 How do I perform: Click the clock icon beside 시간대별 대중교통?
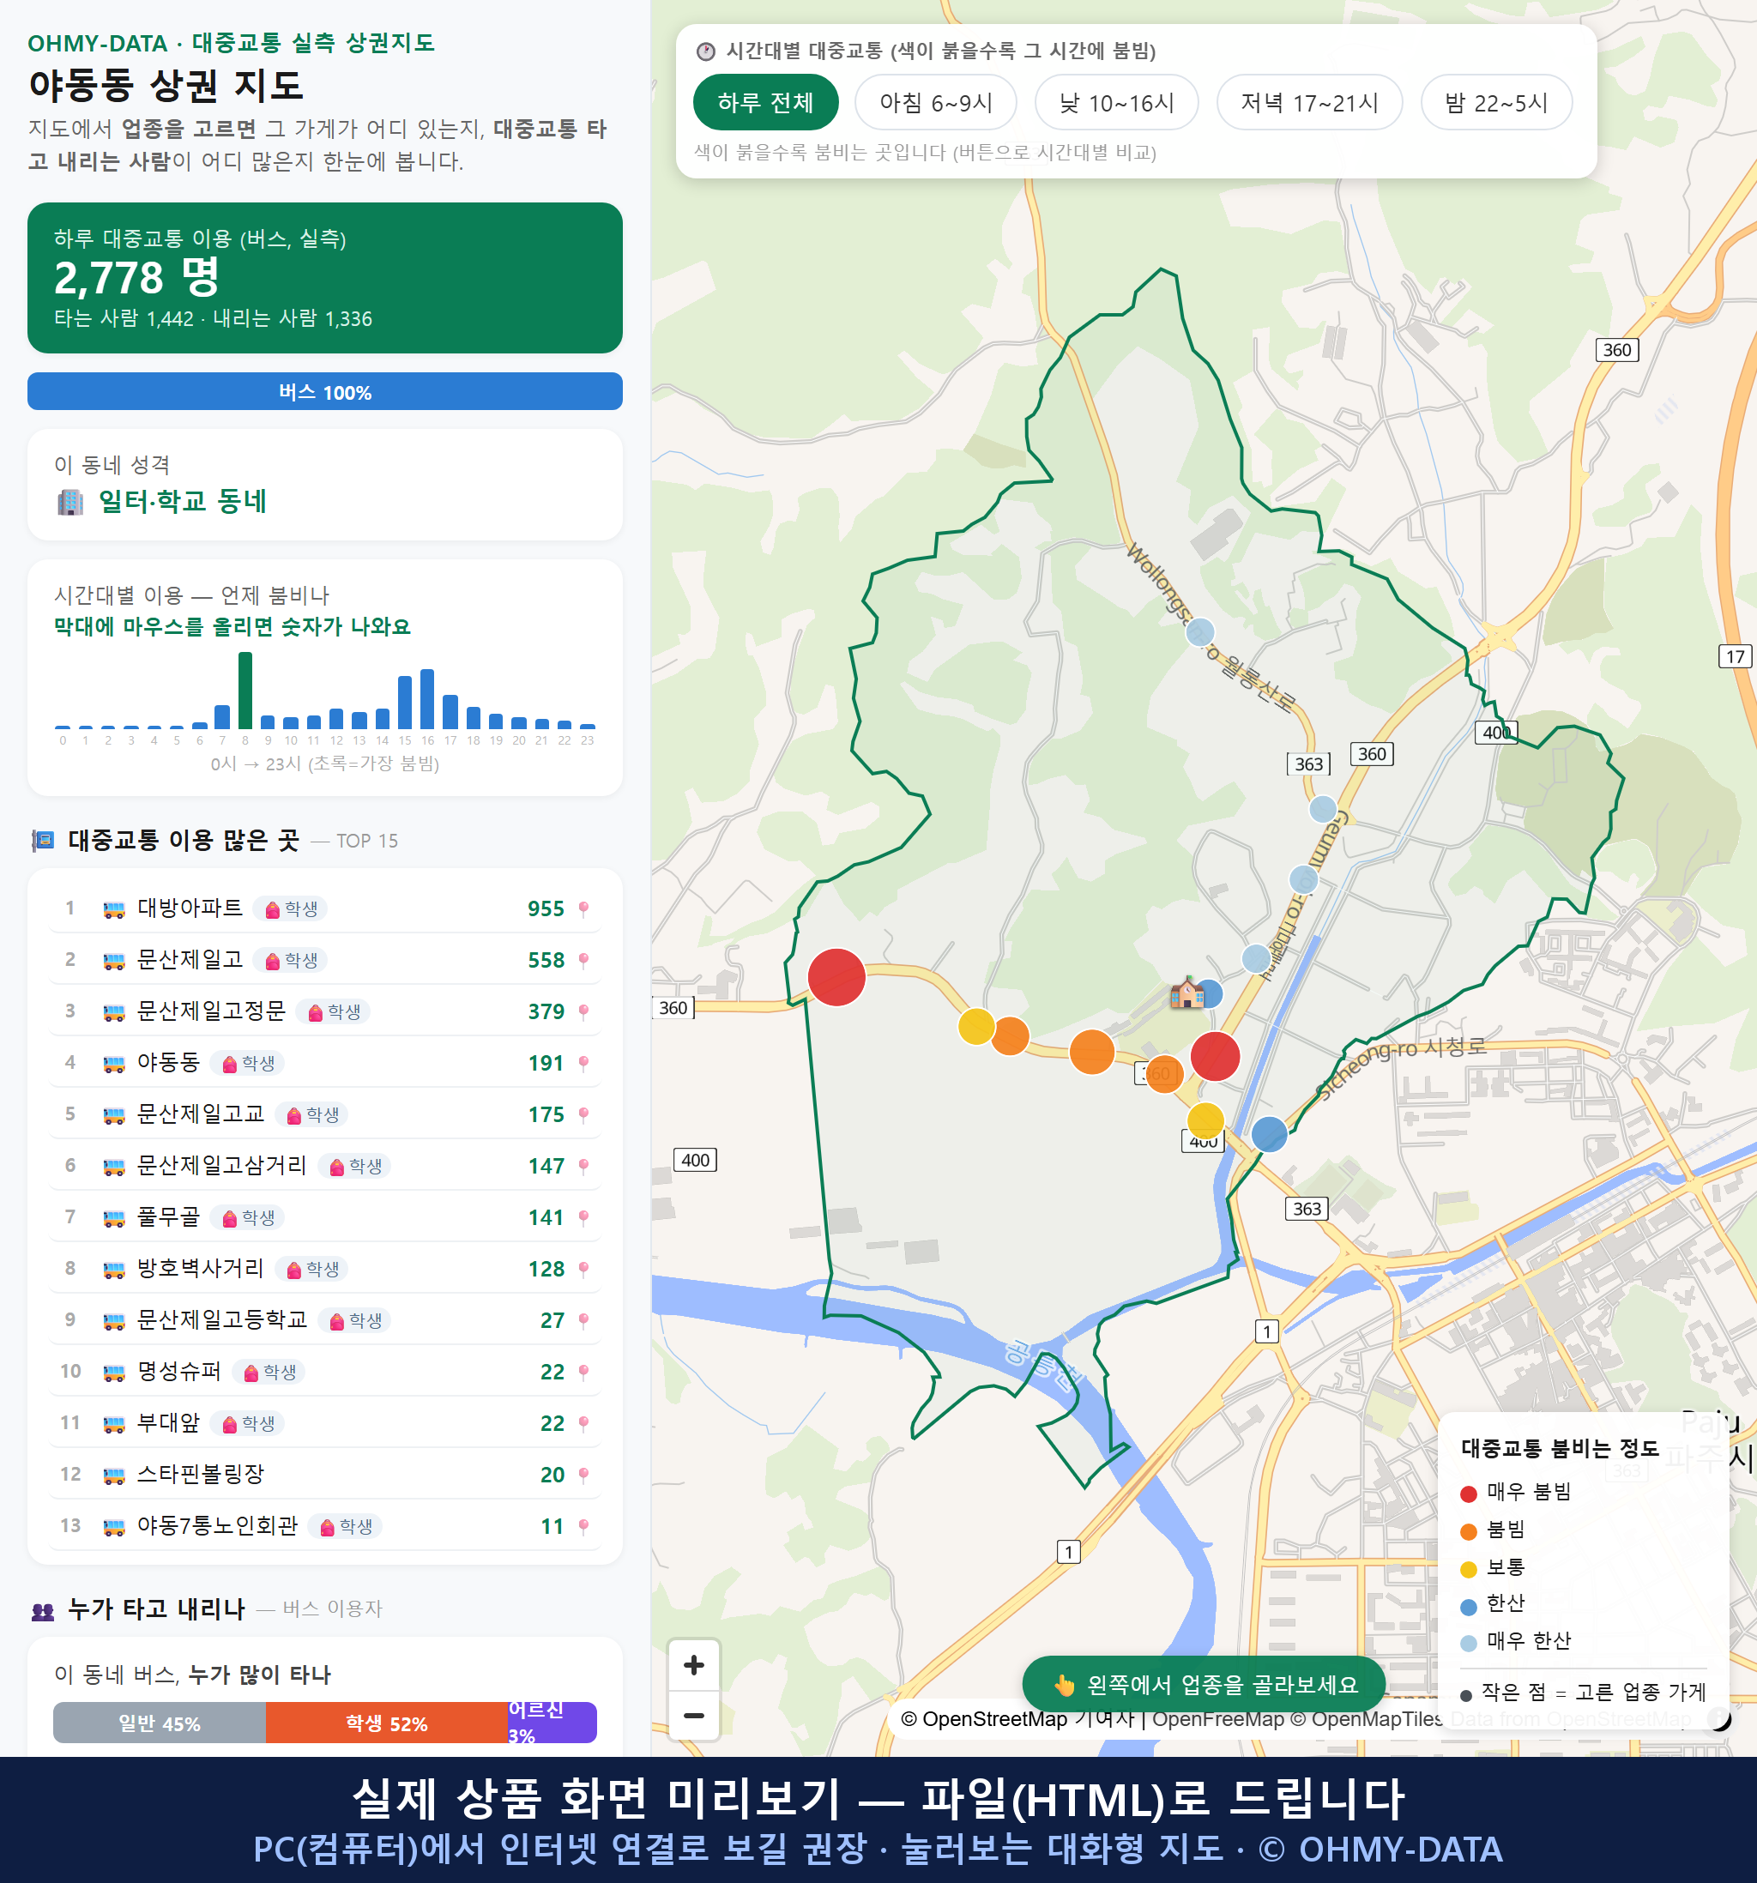[706, 51]
